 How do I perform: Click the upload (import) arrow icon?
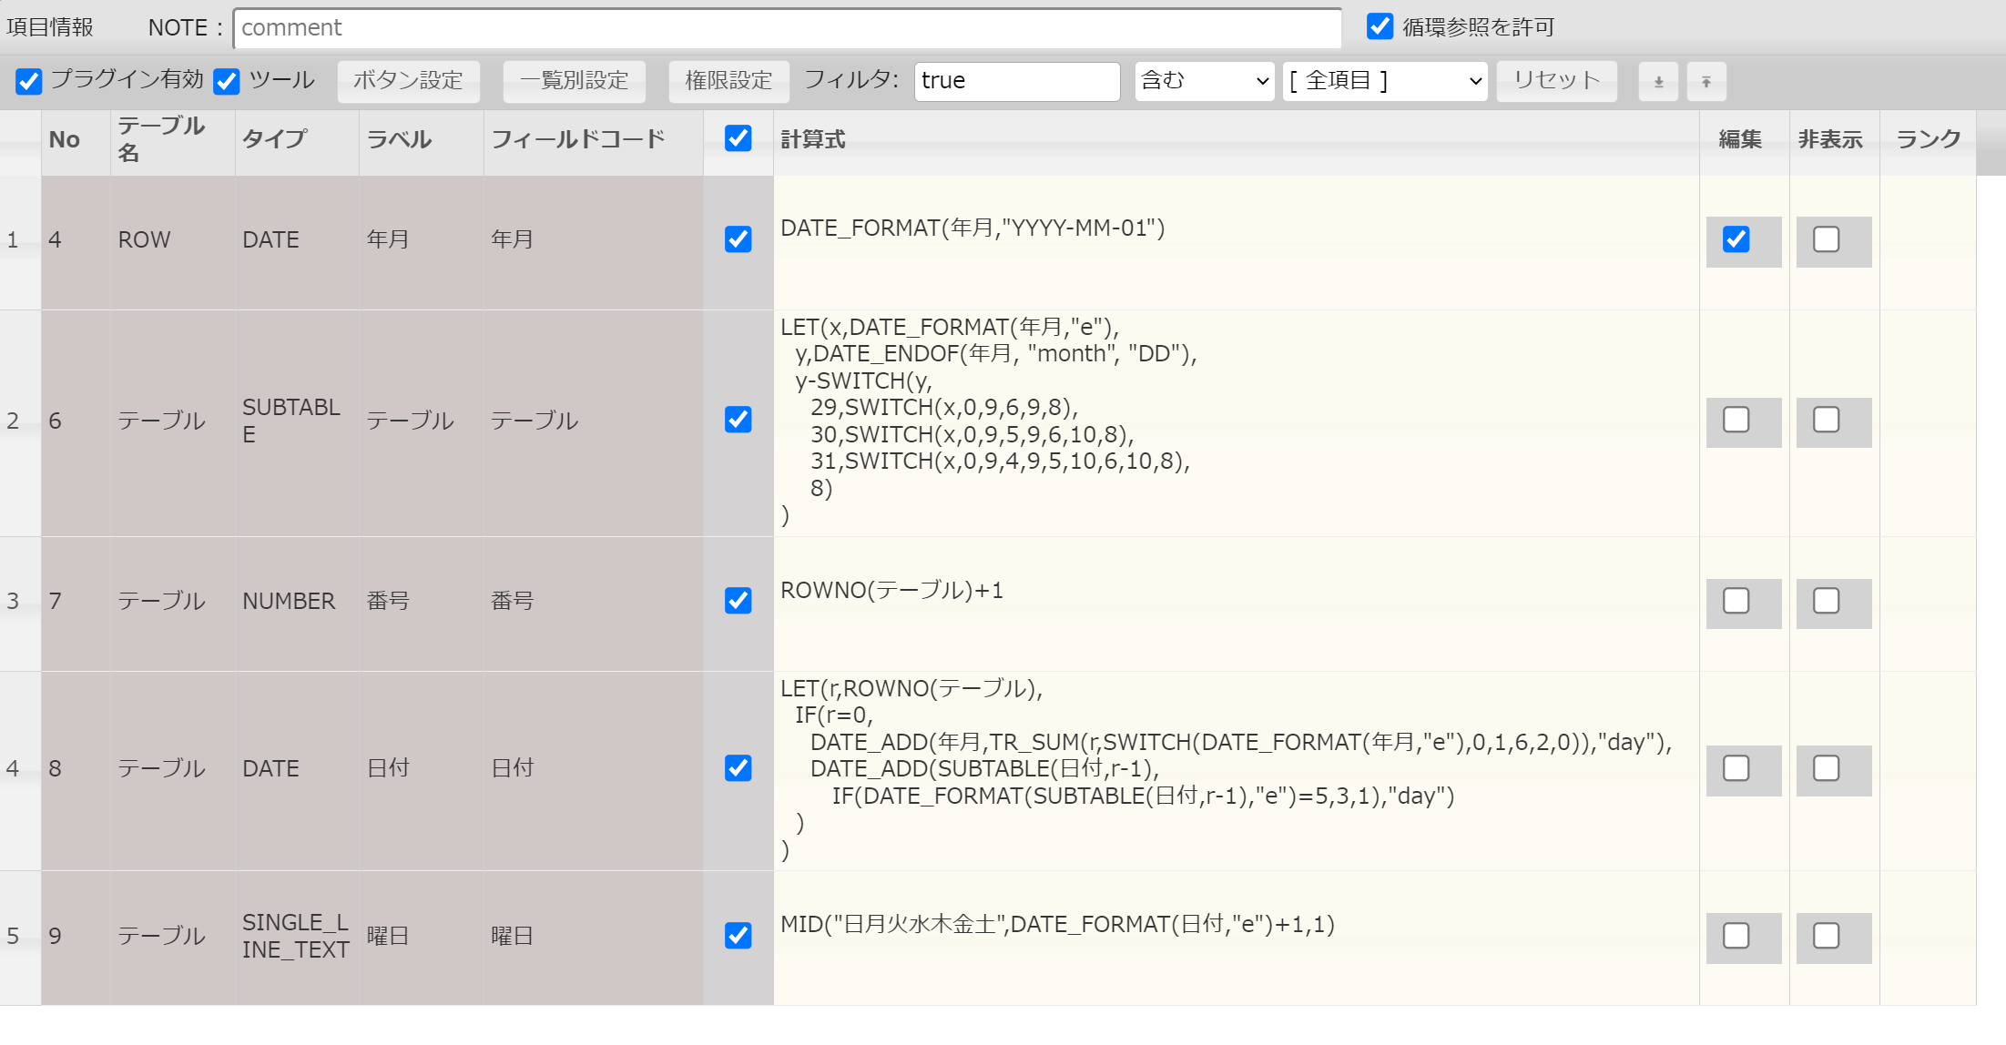pos(1706,82)
